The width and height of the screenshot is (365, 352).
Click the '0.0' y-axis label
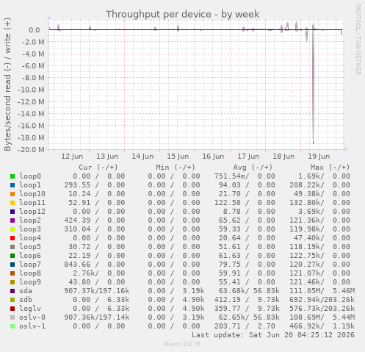(x=35, y=30)
